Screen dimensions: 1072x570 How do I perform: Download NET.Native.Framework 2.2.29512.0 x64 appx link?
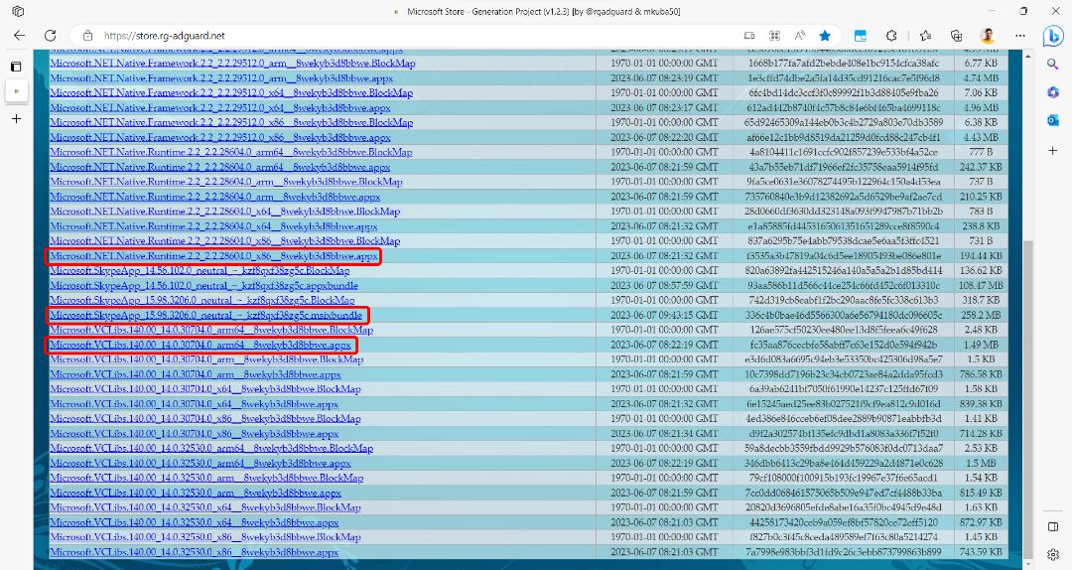coord(220,108)
